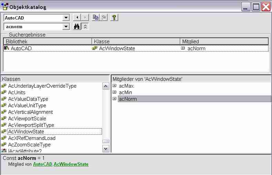Click the constant icon next to acMax
Screen dimensions: 272x175
tap(114, 85)
